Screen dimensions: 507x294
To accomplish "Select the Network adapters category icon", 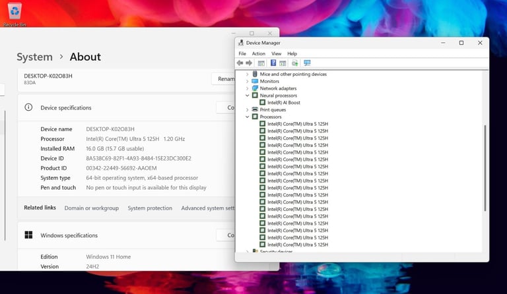I will pyautogui.click(x=255, y=88).
